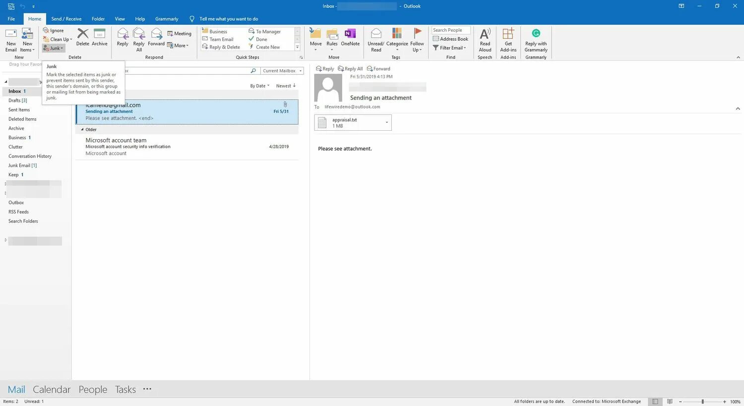Screen dimensions: 744x406
Task: Send message to OneNote
Action: pyautogui.click(x=350, y=38)
